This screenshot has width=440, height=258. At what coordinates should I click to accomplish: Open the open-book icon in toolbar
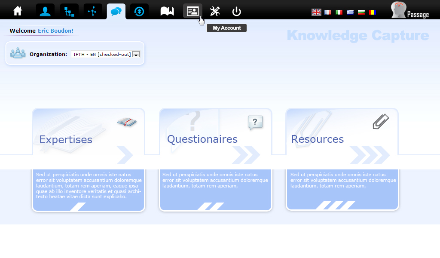pyautogui.click(x=167, y=11)
